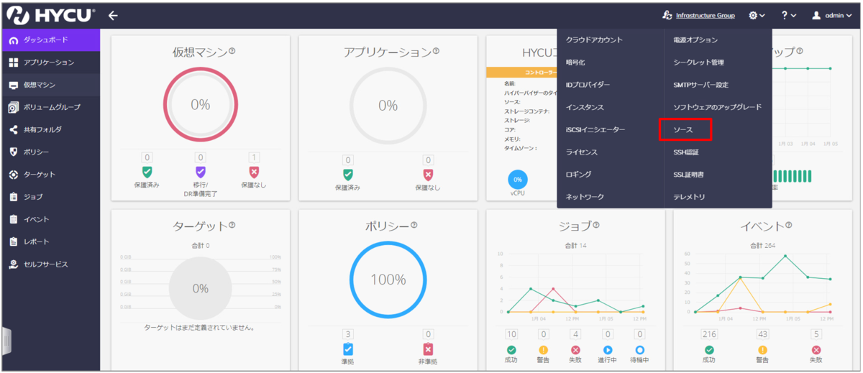This screenshot has height=373, width=863.
Task: Choose ソース from the admin menu
Action: point(685,129)
